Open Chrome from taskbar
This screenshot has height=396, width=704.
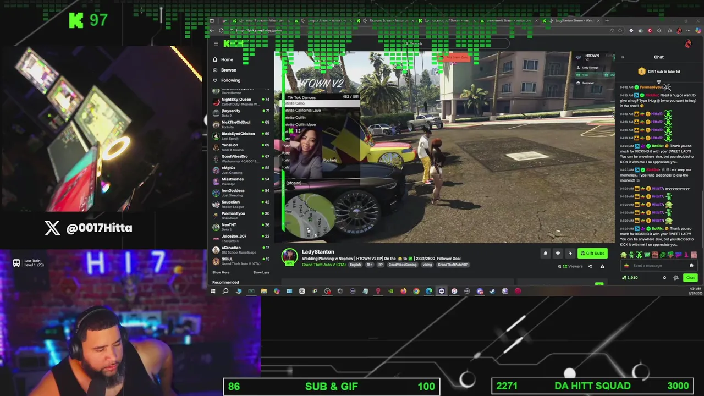point(416,291)
